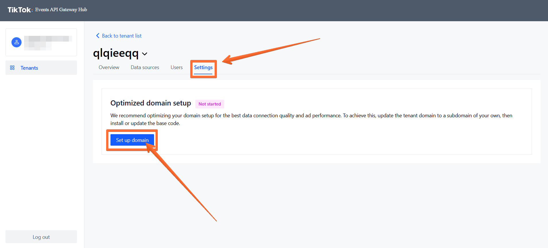The width and height of the screenshot is (548, 248).
Task: Click the Optimized domain setup heading
Action: pyautogui.click(x=151, y=103)
